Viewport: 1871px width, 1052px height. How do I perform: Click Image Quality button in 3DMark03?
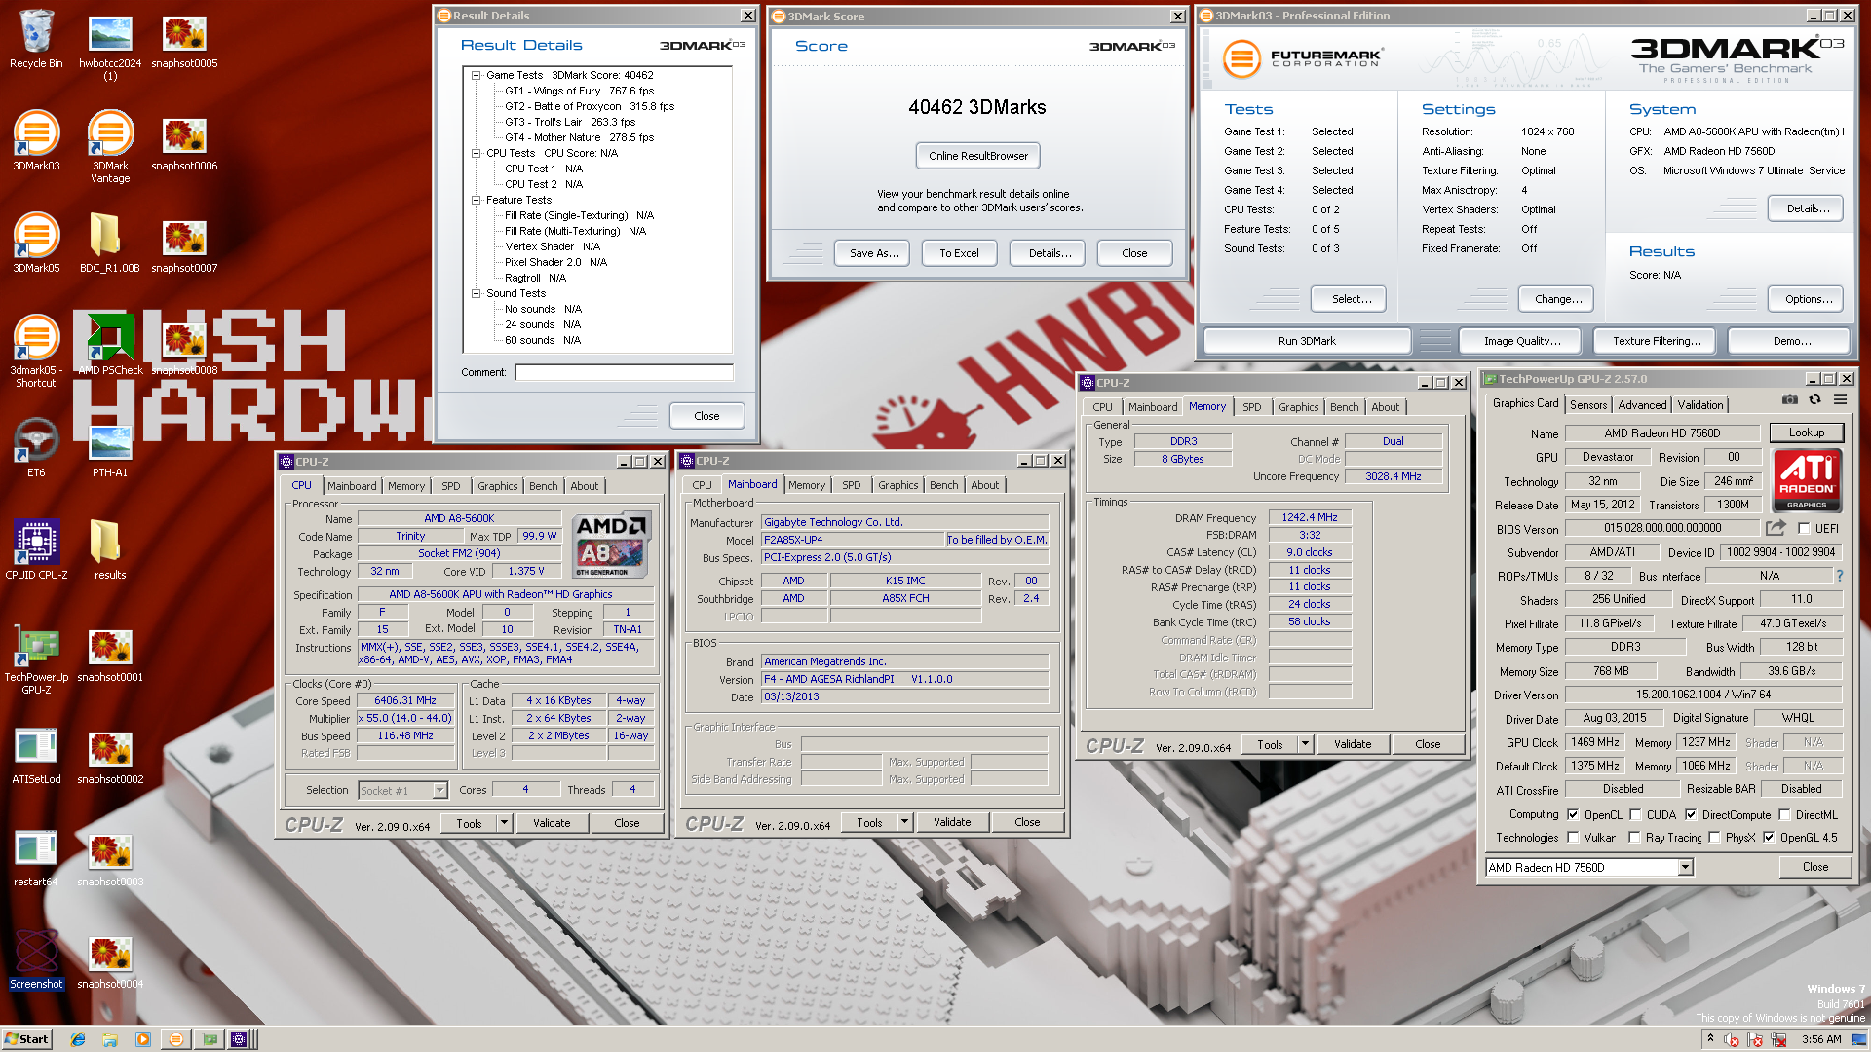(1522, 341)
